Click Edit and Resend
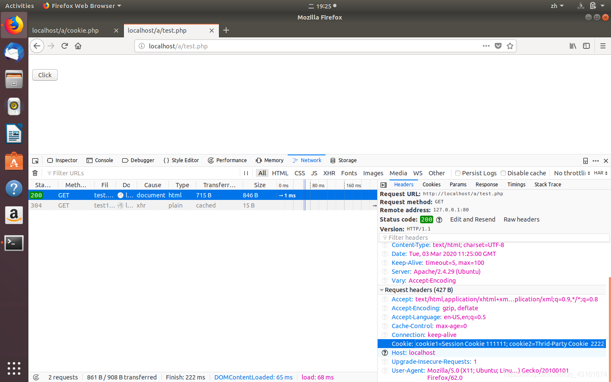Image resolution: width=611 pixels, height=382 pixels. click(x=473, y=219)
